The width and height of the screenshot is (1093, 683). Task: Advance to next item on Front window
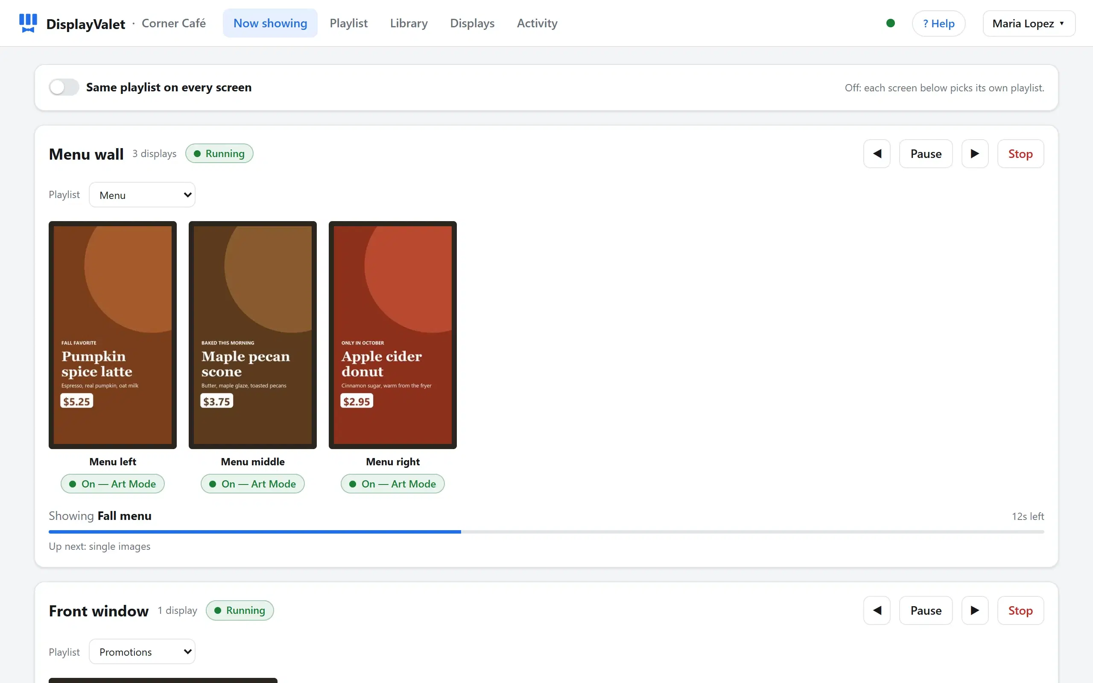(975, 610)
